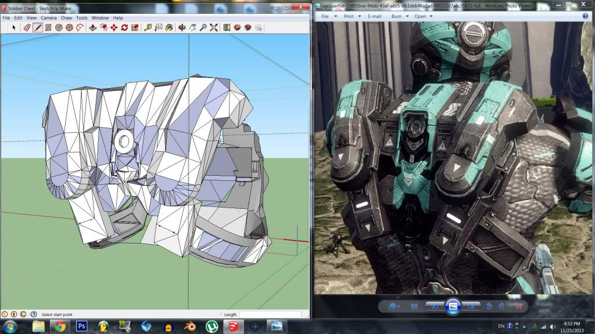
Task: Choose the Pan hand tool
Action: coord(193,28)
